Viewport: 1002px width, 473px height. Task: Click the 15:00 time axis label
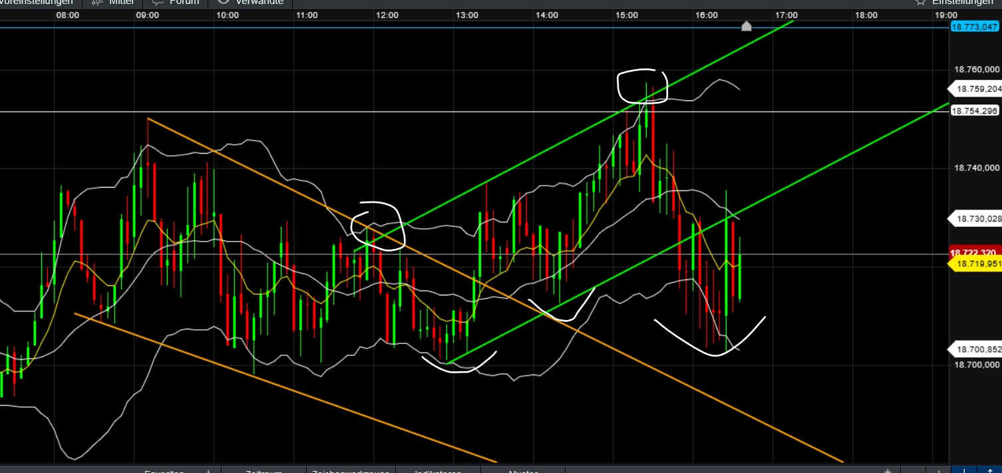(x=627, y=14)
